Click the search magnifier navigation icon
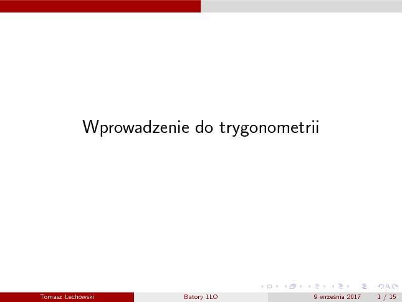 (388, 286)
